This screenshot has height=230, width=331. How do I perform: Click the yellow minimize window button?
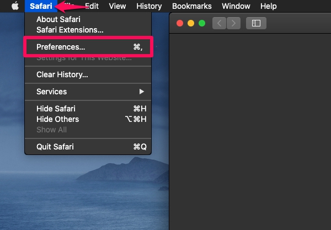click(191, 23)
